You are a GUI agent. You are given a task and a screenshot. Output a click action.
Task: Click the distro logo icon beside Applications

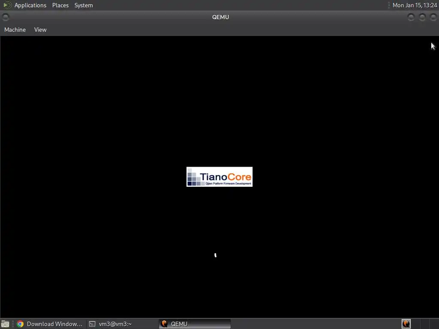click(x=7, y=5)
